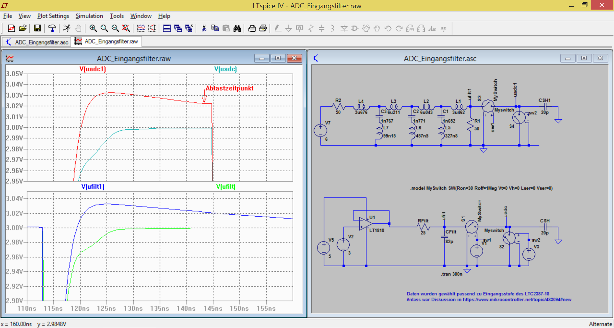Screen dimensions: 614x328
Task: Click the Rotate component icon
Action: point(410,28)
